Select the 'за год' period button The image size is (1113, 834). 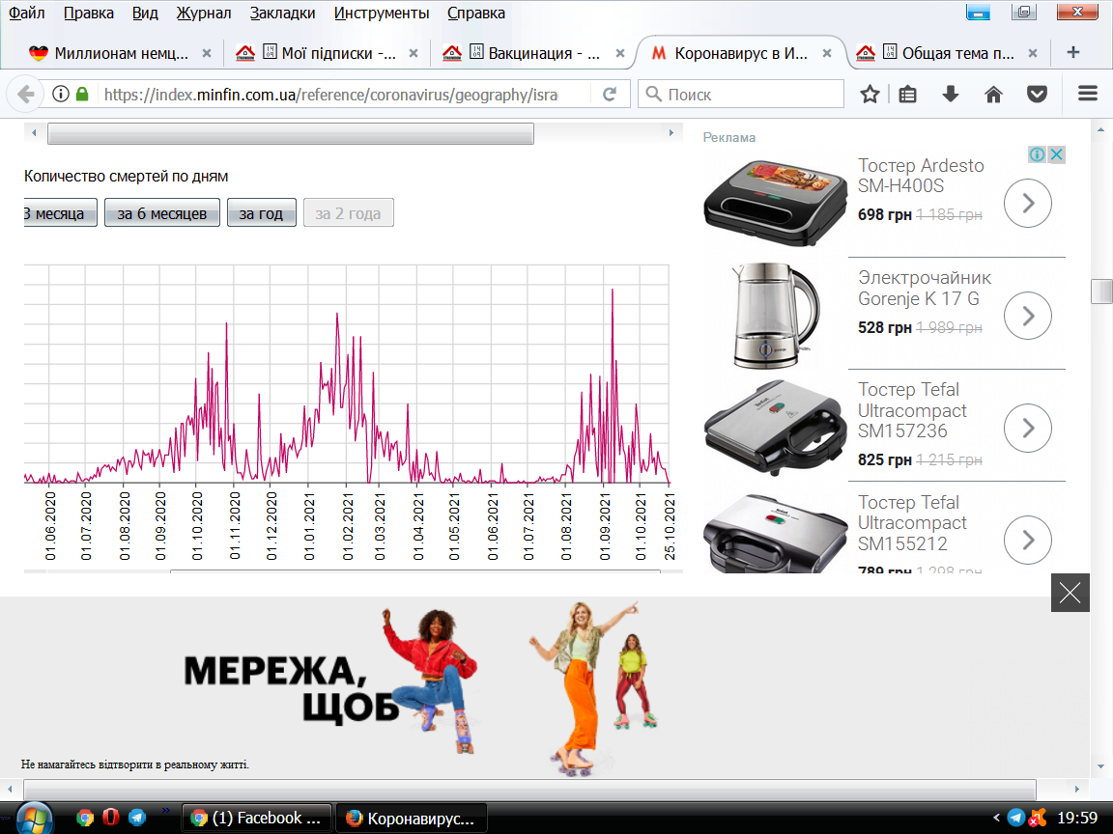pos(261,212)
